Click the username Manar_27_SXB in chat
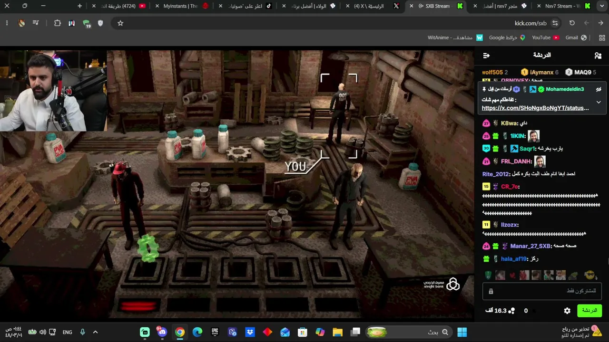The image size is (609, 342). (x=530, y=246)
